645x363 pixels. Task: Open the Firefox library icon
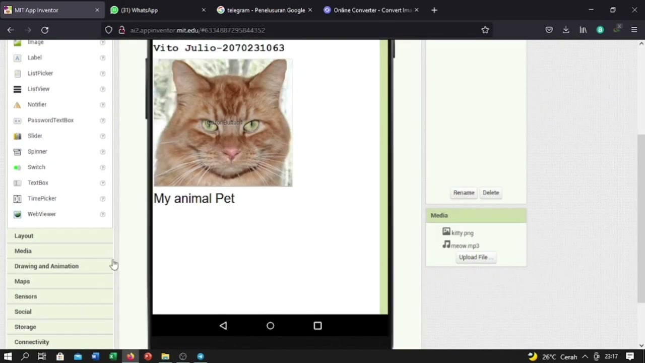583,30
